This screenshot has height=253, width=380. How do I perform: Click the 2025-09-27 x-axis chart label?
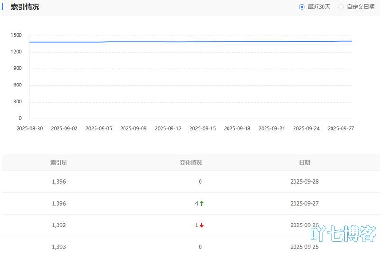[x=341, y=128]
